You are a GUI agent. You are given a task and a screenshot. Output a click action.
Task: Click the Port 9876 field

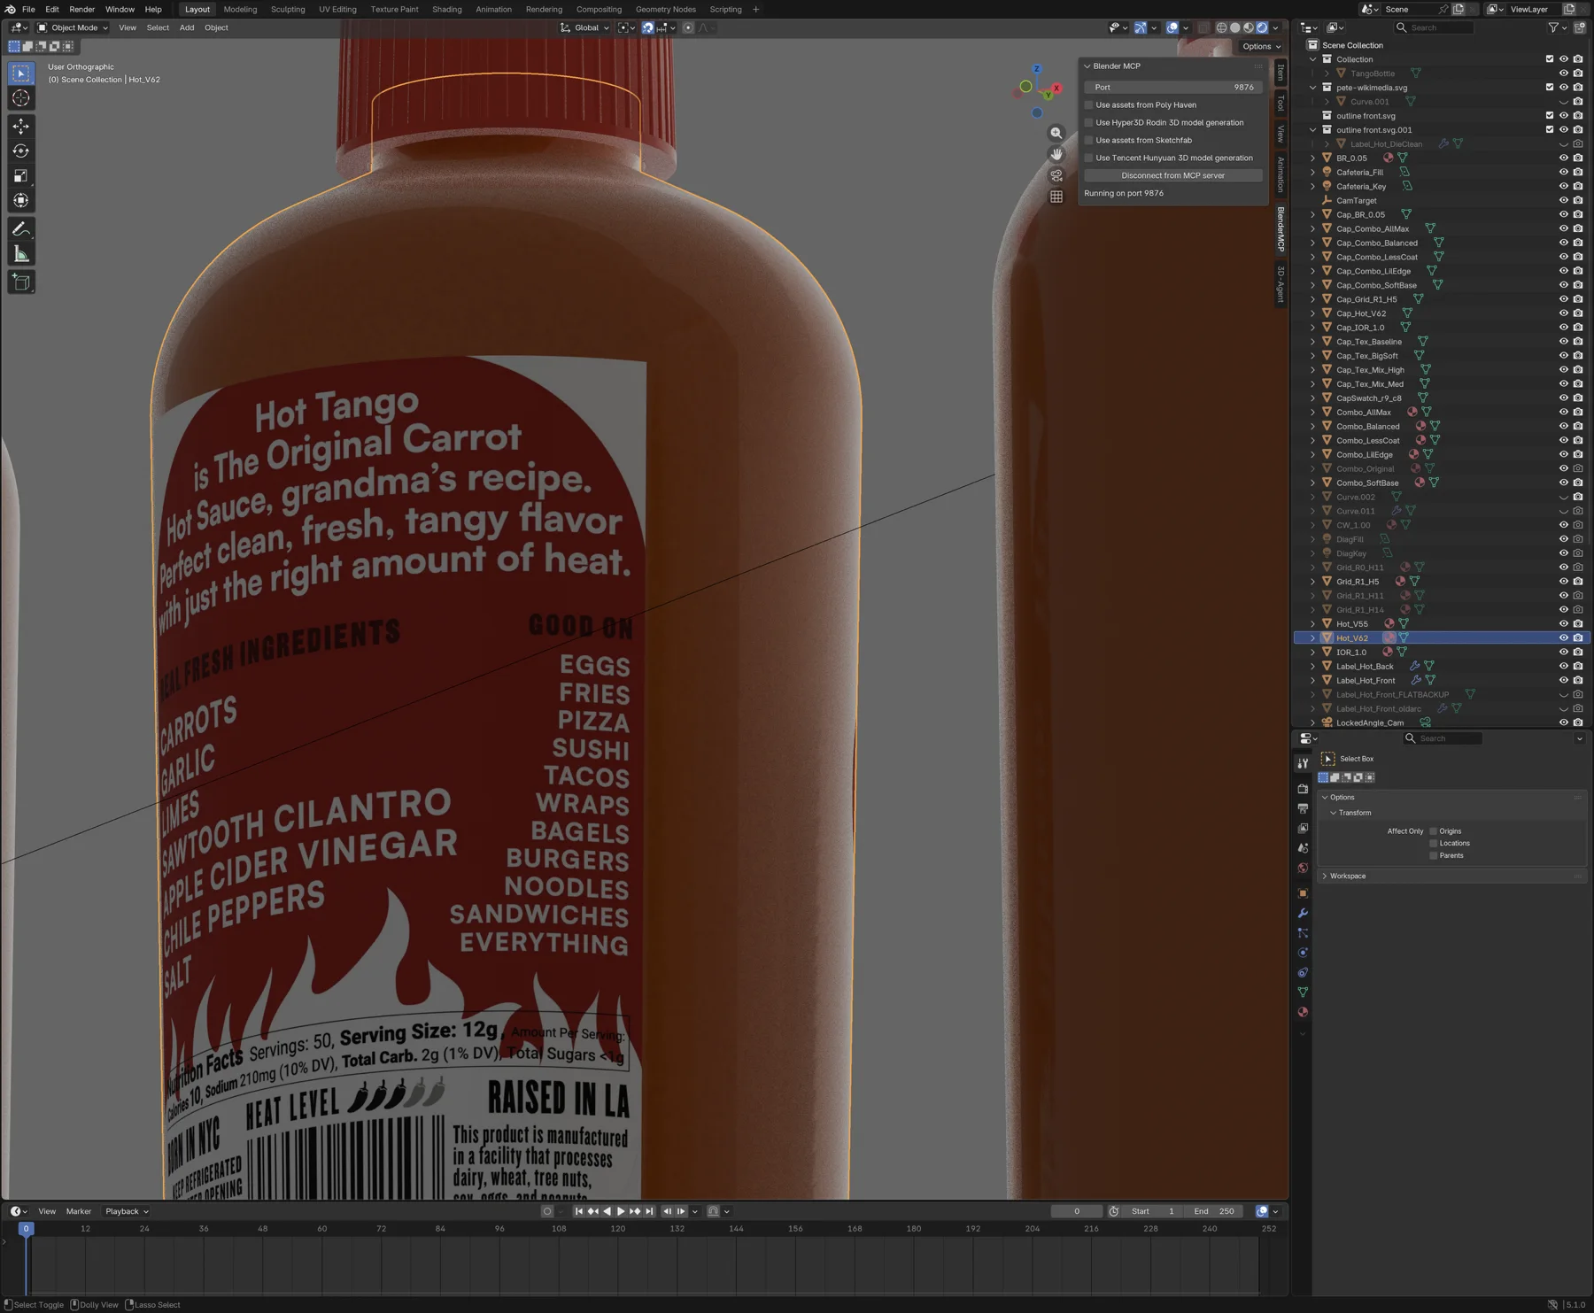tap(1172, 88)
